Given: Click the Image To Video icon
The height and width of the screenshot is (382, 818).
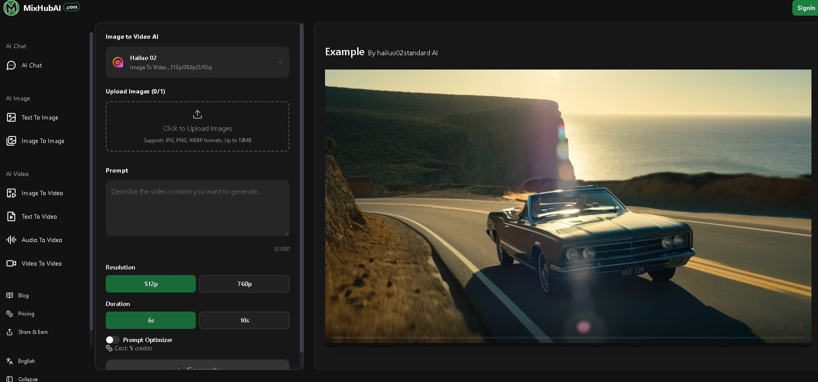Looking at the screenshot, I should pos(11,193).
